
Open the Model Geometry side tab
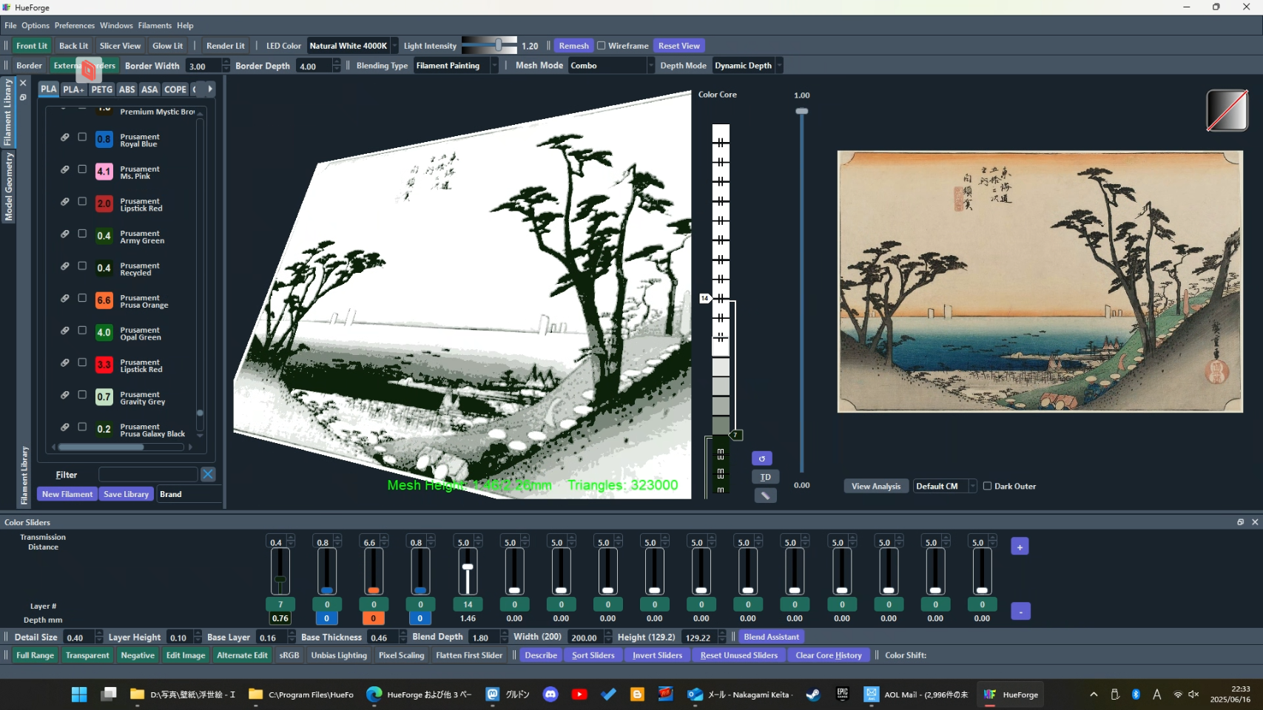coord(8,186)
